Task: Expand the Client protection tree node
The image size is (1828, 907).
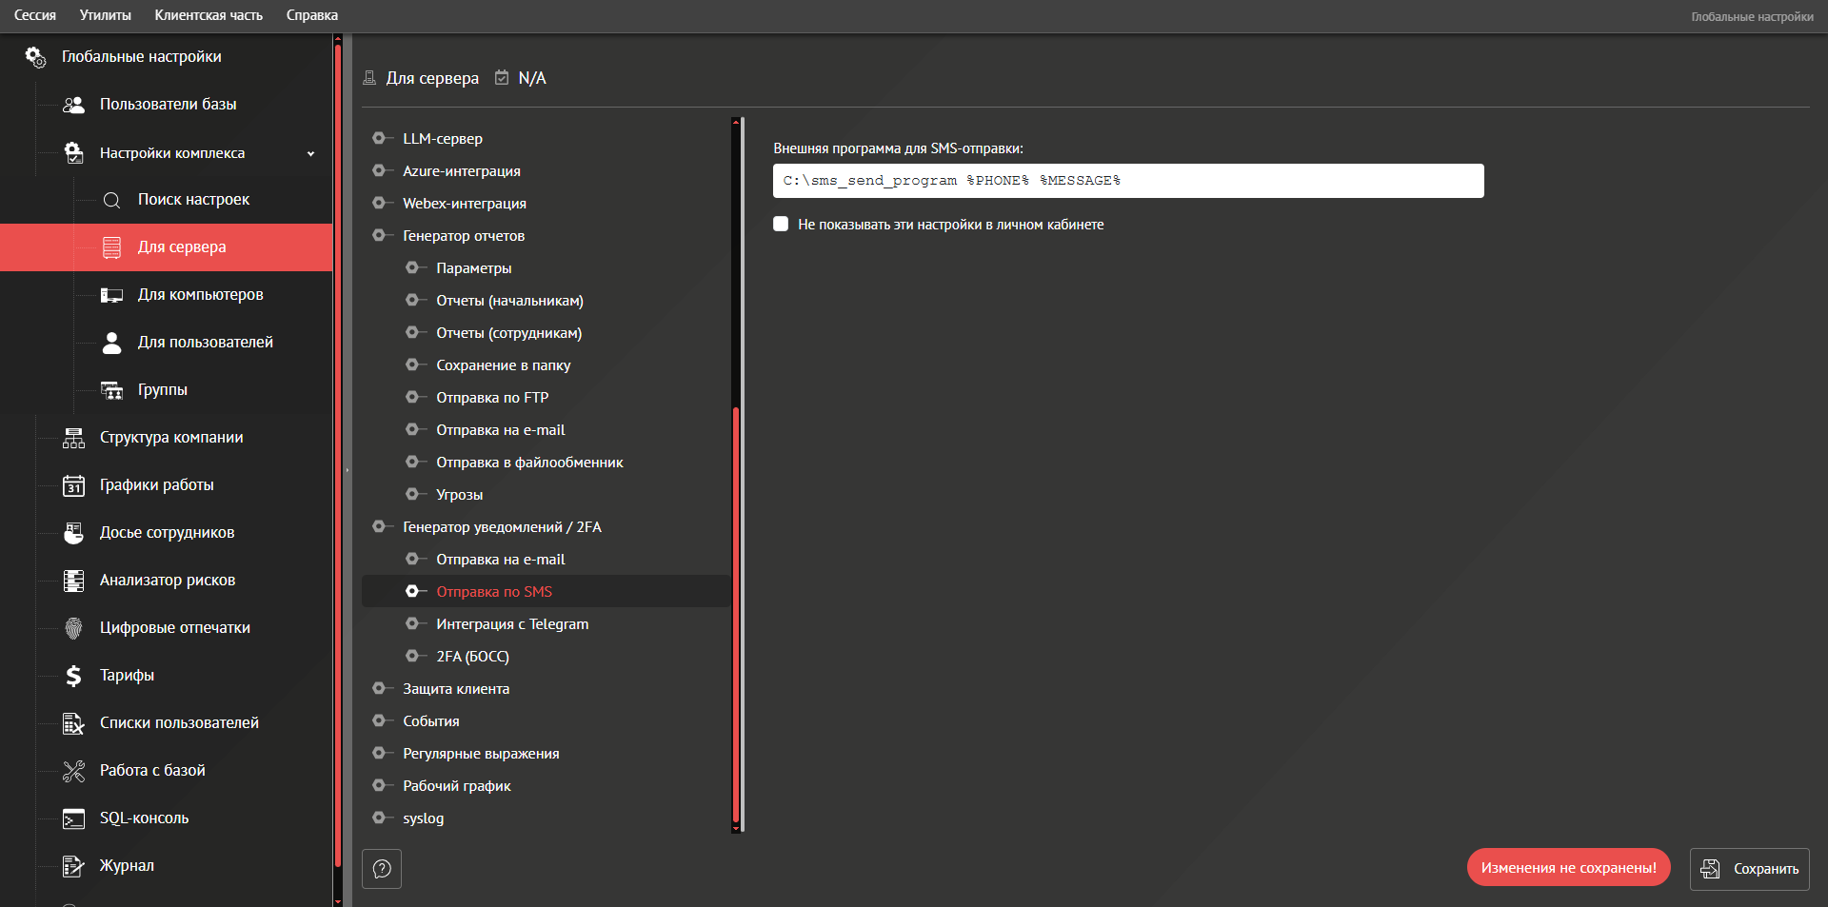Action: click(x=379, y=689)
